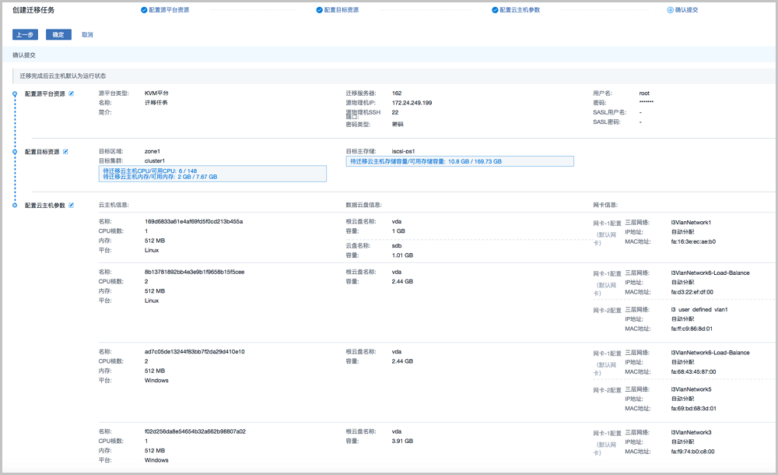Viewport: 778px width, 475px height.
Task: Go back with the 上一步 button
Action: click(25, 35)
